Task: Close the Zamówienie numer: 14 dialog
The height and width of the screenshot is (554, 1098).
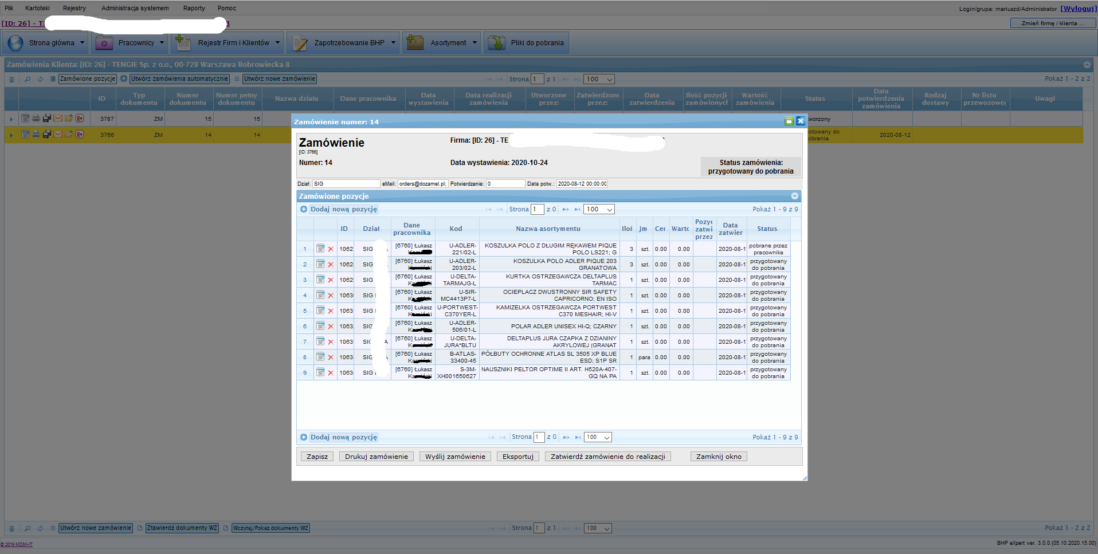Action: pyautogui.click(x=801, y=121)
